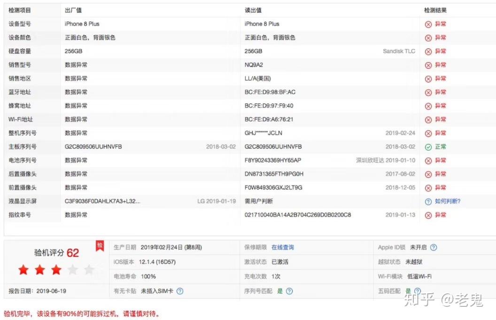Click abnormal status icon in 蓝牙地址 row
The height and width of the screenshot is (320, 496).
(428, 93)
